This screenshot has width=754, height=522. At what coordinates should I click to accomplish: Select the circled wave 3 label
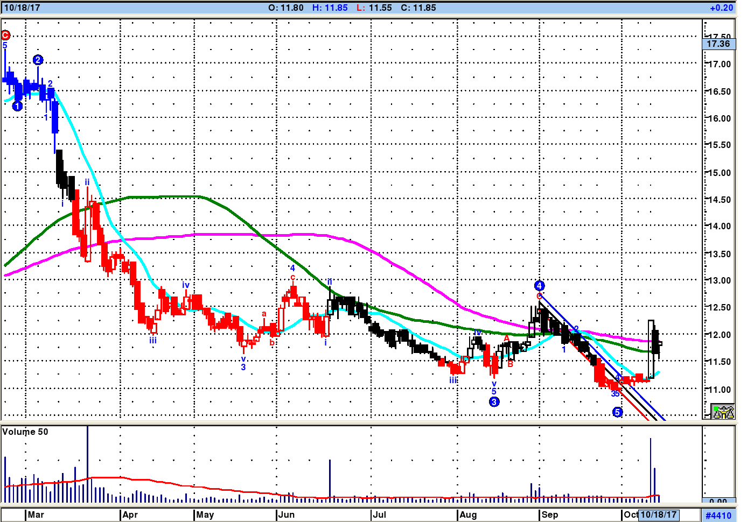(494, 401)
